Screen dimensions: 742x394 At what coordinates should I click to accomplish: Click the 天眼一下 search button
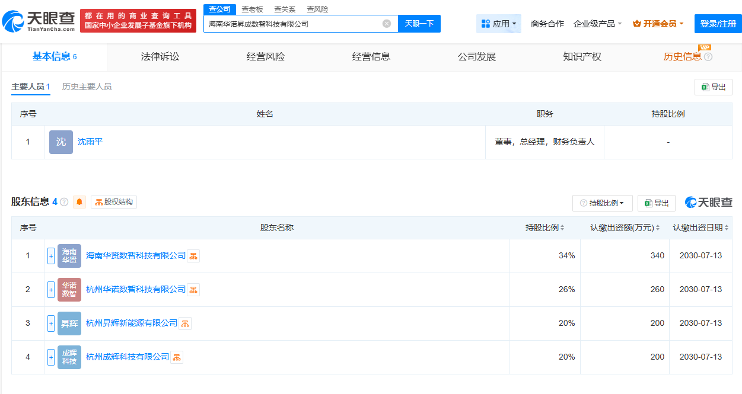419,24
